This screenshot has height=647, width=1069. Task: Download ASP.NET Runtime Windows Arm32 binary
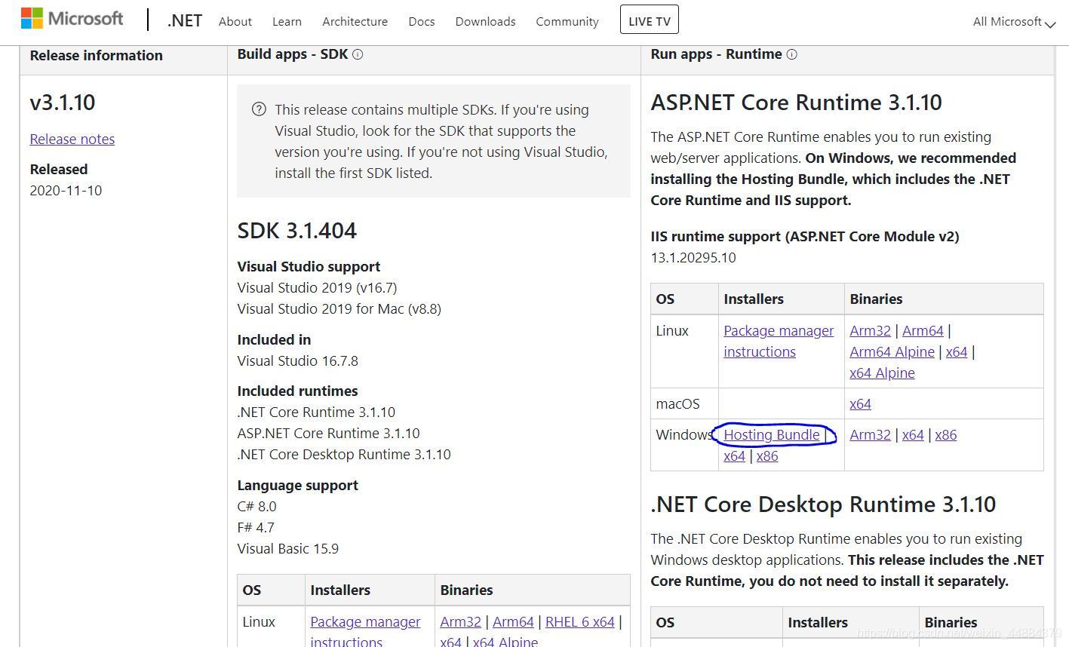[870, 434]
